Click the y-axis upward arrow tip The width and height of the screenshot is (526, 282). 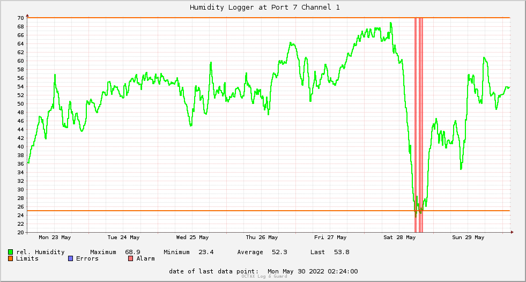coord(27,15)
